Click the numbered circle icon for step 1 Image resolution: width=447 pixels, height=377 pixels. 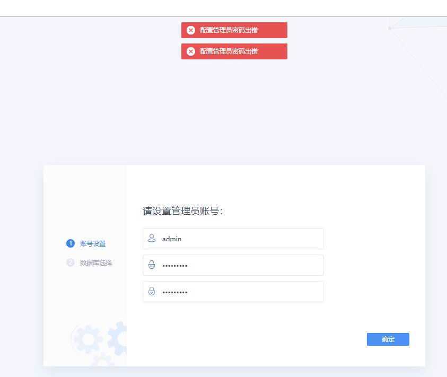point(71,243)
